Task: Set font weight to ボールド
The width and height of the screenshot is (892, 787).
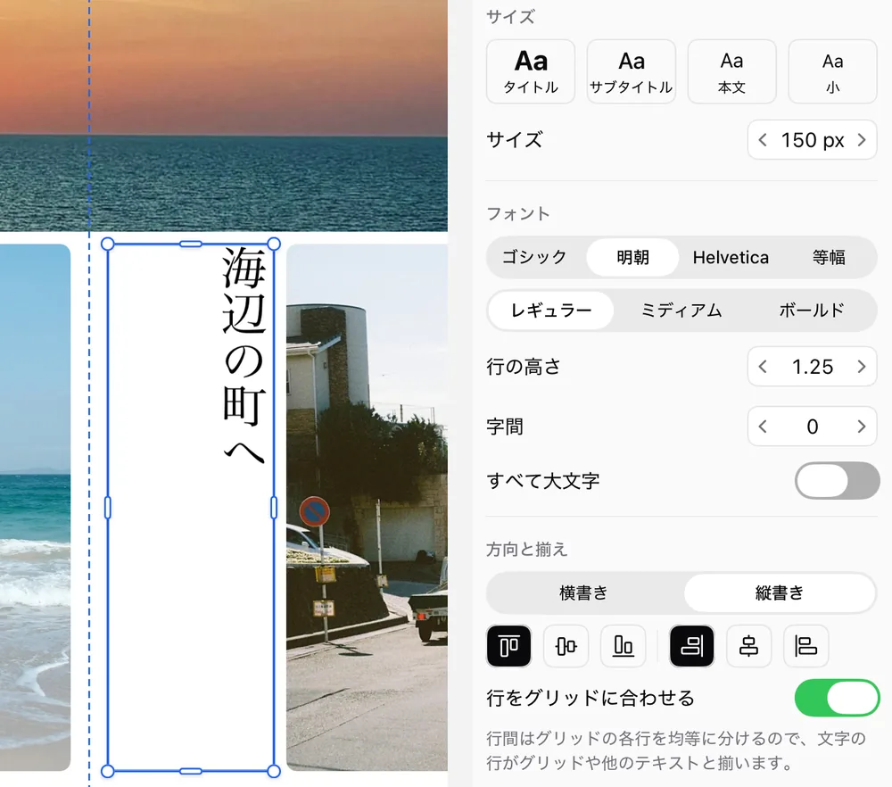Action: [x=811, y=311]
